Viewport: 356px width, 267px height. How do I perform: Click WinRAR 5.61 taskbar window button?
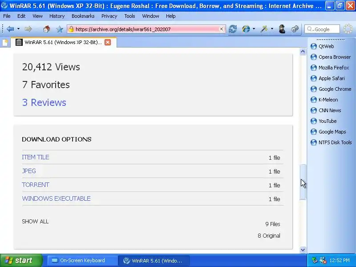click(154, 261)
